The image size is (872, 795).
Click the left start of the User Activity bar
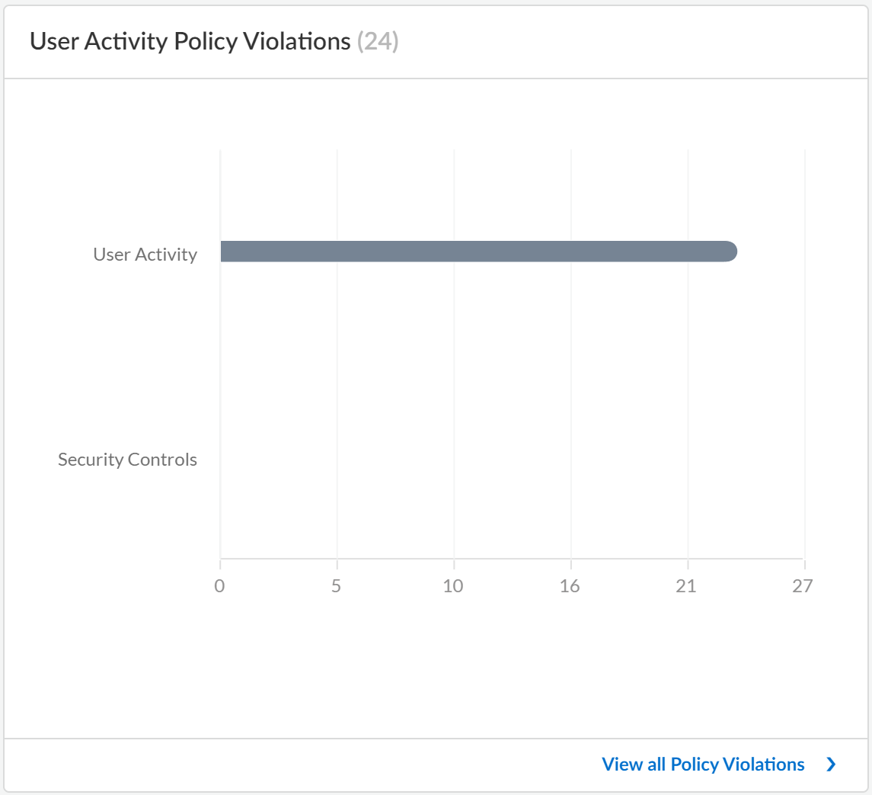(225, 252)
